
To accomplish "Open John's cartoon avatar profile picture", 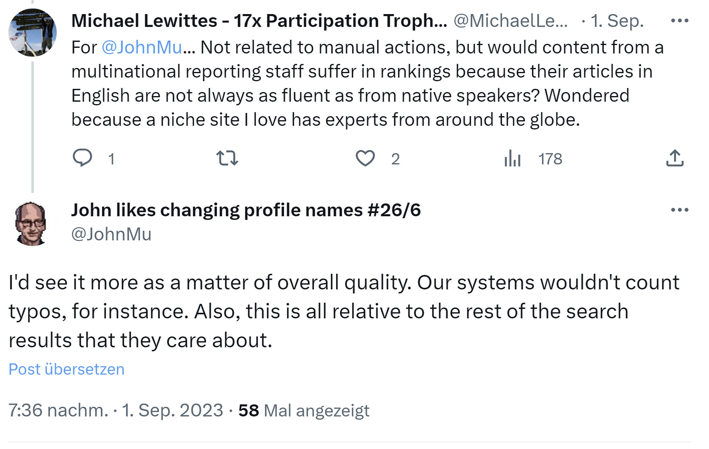I will click(31, 223).
